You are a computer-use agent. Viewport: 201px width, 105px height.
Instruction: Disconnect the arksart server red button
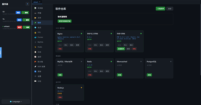[20, 27]
